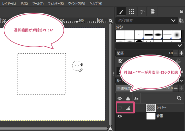Select the thin line brush
This screenshot has width=185, height=131.
pos(167,35)
